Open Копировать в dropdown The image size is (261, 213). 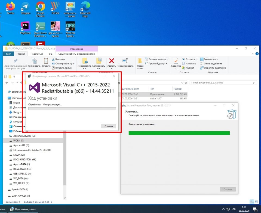[99, 64]
